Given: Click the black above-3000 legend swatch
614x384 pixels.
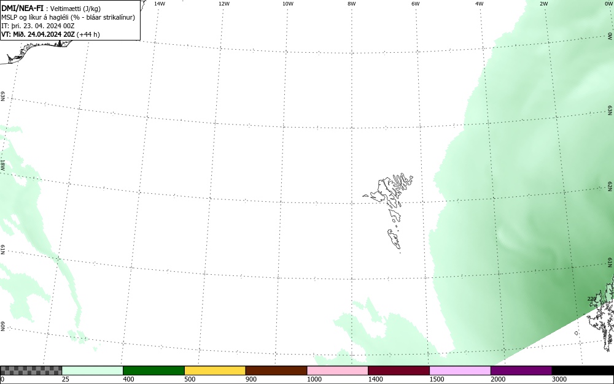Looking at the screenshot, I should pyautogui.click(x=583, y=371).
